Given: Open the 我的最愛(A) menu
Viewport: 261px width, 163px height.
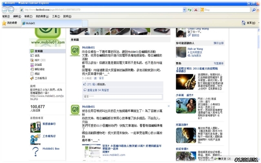Looking at the screenshot, I should tap(42, 16).
